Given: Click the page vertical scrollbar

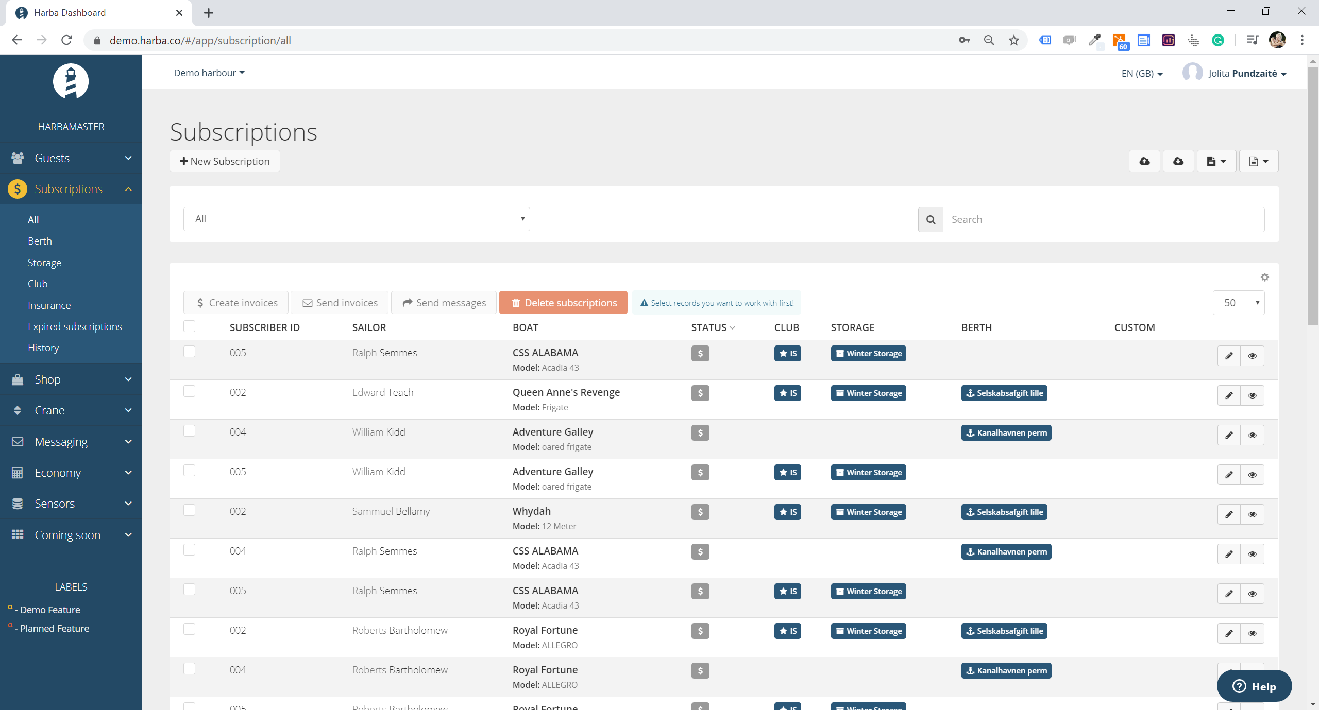Looking at the screenshot, I should (x=1312, y=196).
